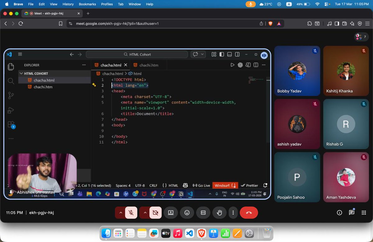This screenshot has width=373, height=242.
Task: Click the orange microphone indicator in menu bar
Action: pyautogui.click(x=250, y=4)
